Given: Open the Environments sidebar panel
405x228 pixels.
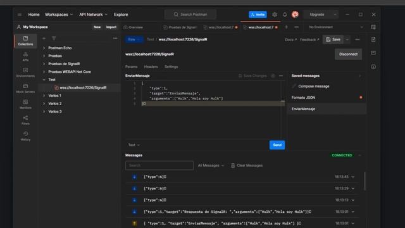Looking at the screenshot, I should pyautogui.click(x=25, y=72).
